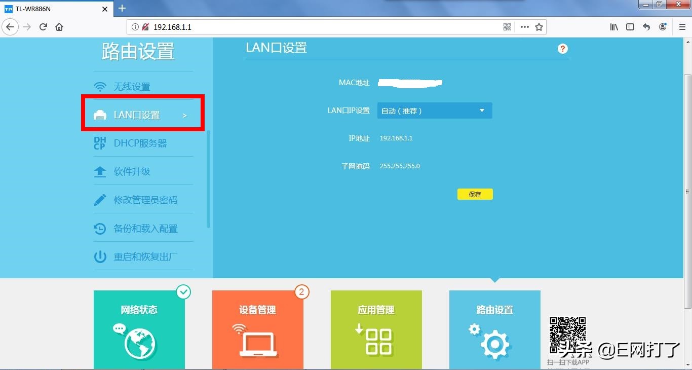This screenshot has width=692, height=370.
Task: Toggle the browser sidebar view
Action: tap(630, 27)
